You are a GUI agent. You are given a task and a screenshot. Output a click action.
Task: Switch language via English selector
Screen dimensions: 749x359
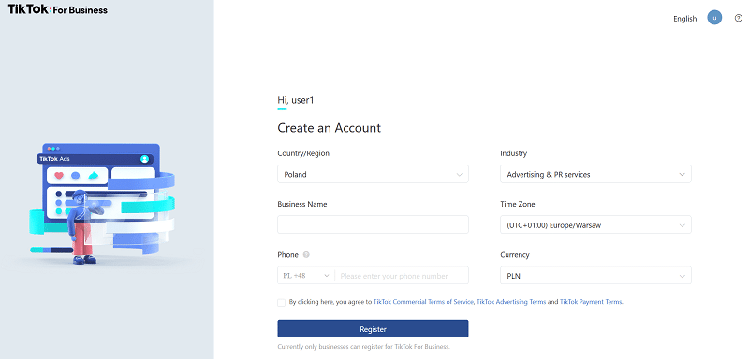click(685, 19)
